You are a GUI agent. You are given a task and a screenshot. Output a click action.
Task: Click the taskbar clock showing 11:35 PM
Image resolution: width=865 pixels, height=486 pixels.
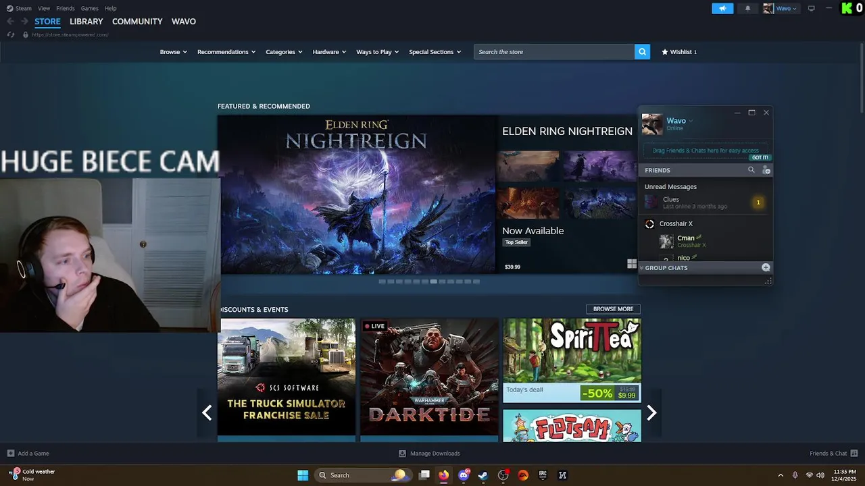(x=845, y=475)
